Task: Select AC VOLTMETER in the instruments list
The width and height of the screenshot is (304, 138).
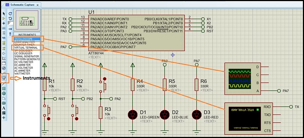Action: point(24,68)
